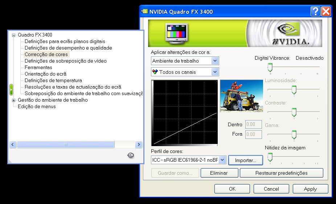Click the gamma curve graph
336x204 pixels.
coord(184,113)
